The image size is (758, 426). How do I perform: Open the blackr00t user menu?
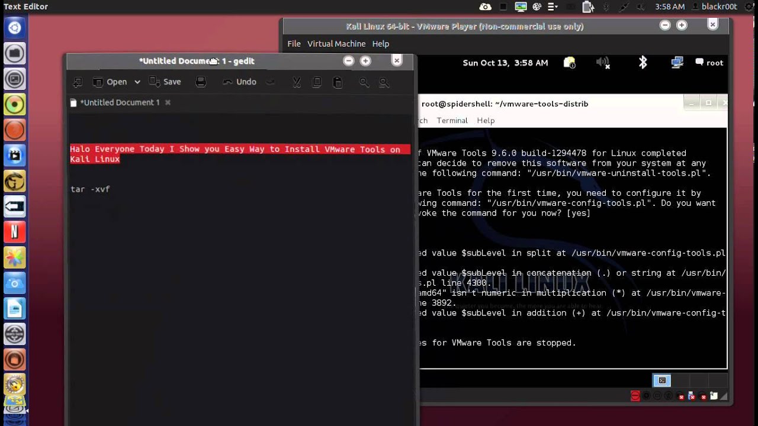click(714, 7)
